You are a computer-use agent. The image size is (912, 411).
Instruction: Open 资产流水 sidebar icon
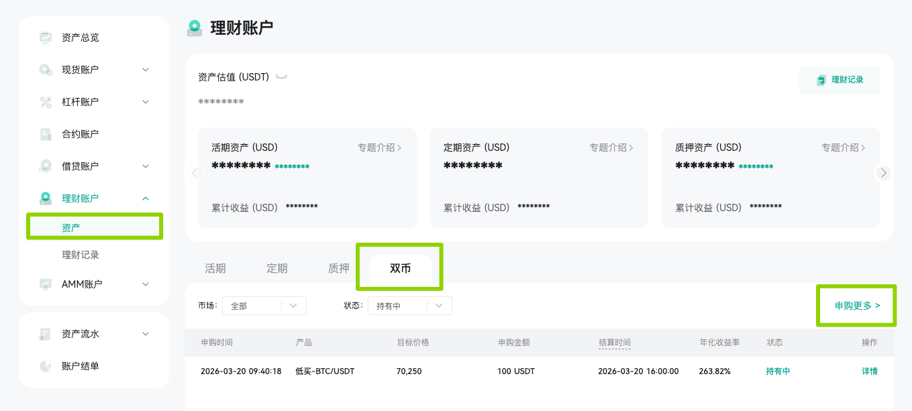[46, 334]
